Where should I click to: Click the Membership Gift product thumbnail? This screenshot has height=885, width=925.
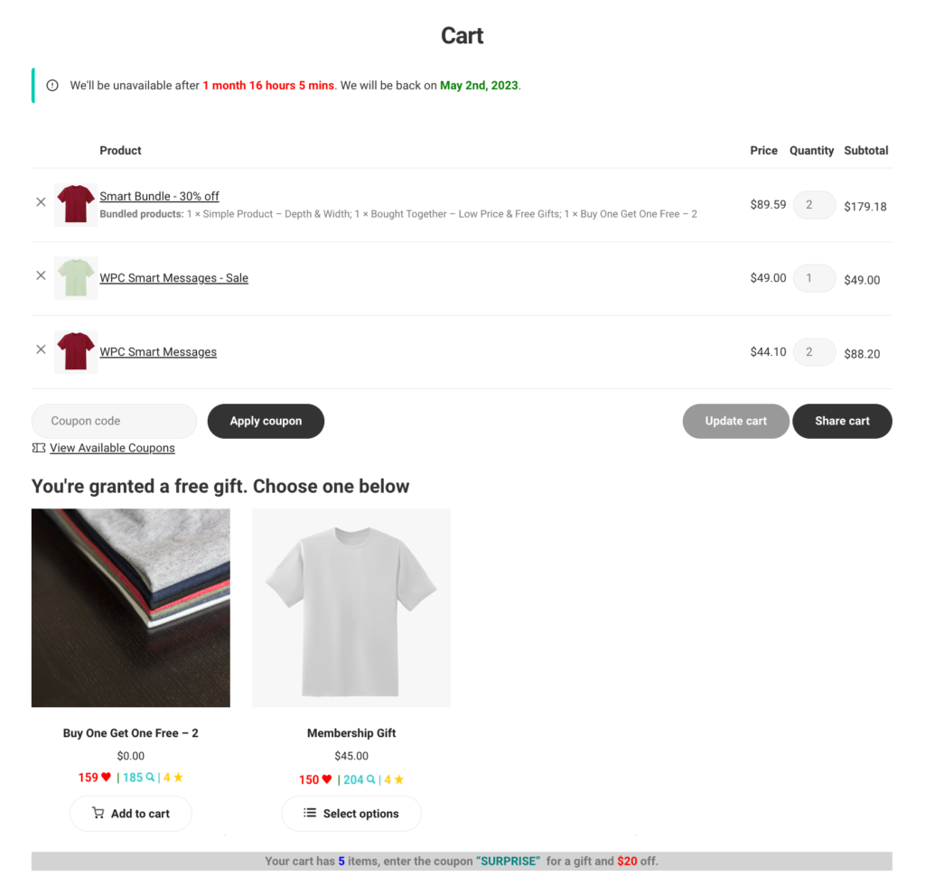[351, 607]
